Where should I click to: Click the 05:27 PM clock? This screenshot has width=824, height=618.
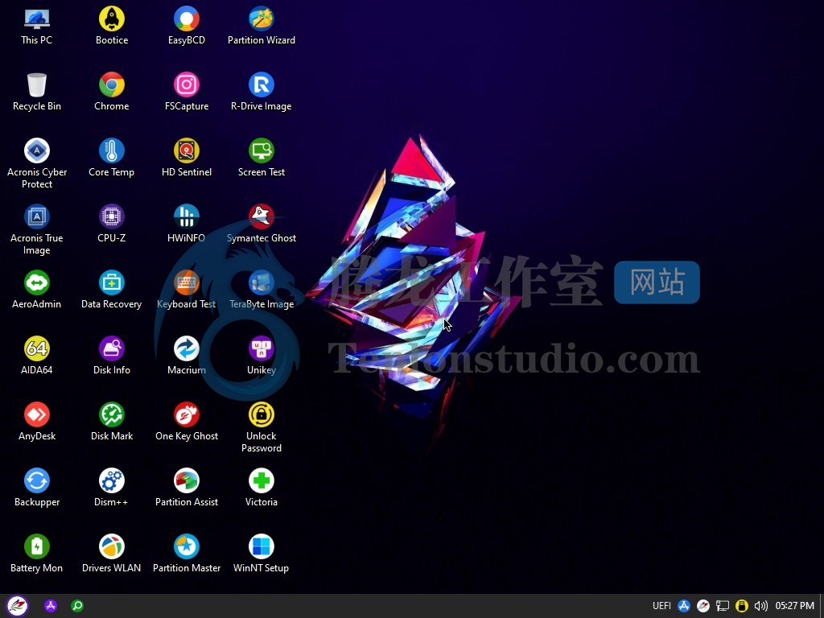pyautogui.click(x=794, y=606)
